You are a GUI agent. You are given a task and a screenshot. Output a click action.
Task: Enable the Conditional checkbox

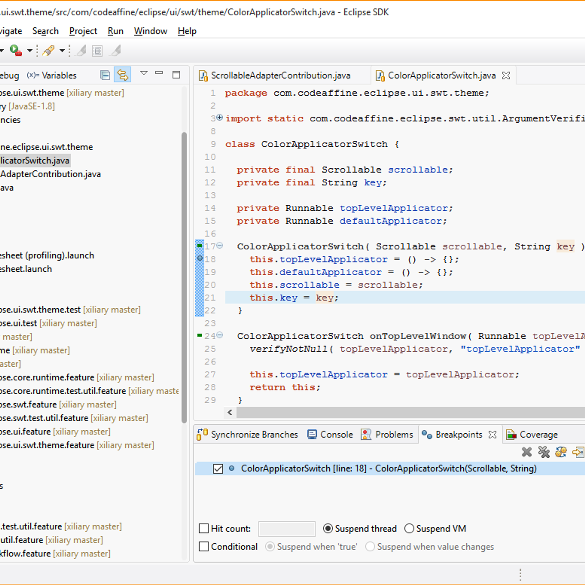click(x=204, y=546)
